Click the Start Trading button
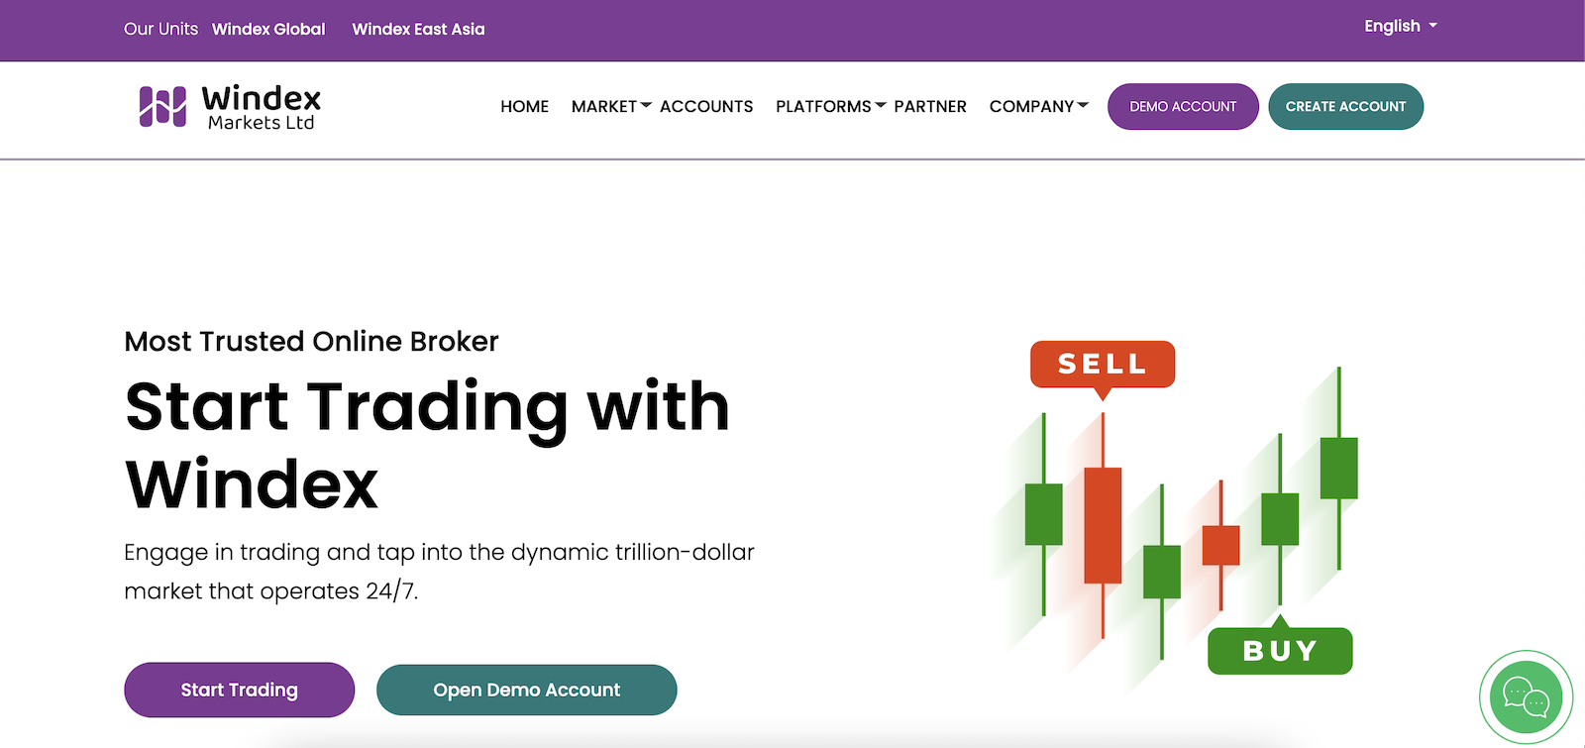Screen dimensions: 1585x748 pos(239,690)
